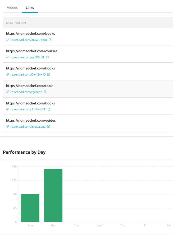Select the Sun bar in Performance by Day chart
Viewport: 173px width, 239px height.
pyautogui.click(x=30, y=208)
